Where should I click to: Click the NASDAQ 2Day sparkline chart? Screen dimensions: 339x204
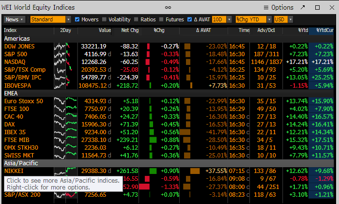[65, 62]
